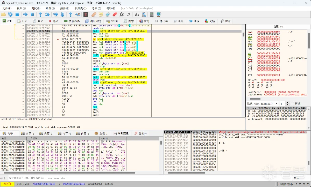
Task: Click the open file folder icon
Action: coord(3,14)
